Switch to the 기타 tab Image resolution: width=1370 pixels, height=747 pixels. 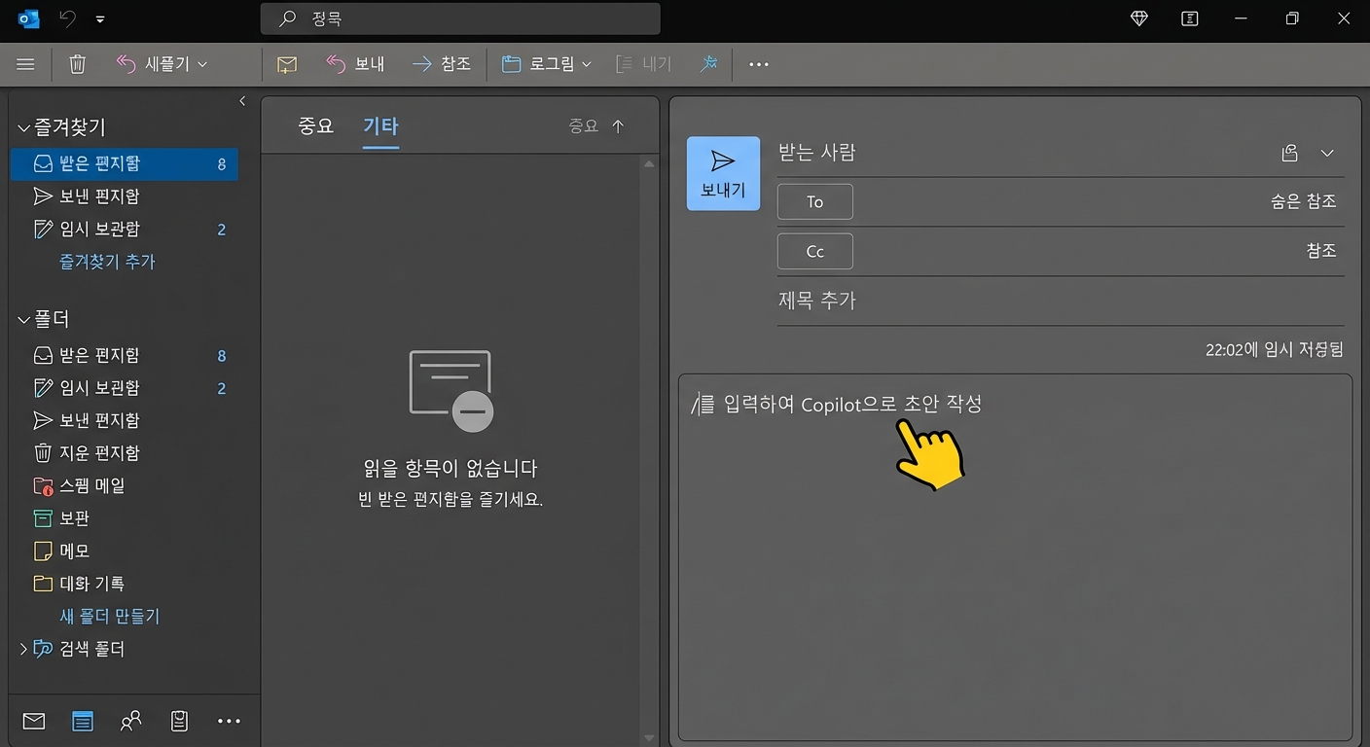pos(380,125)
